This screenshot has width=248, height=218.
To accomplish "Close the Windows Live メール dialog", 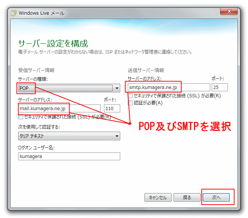I will [x=229, y=11].
